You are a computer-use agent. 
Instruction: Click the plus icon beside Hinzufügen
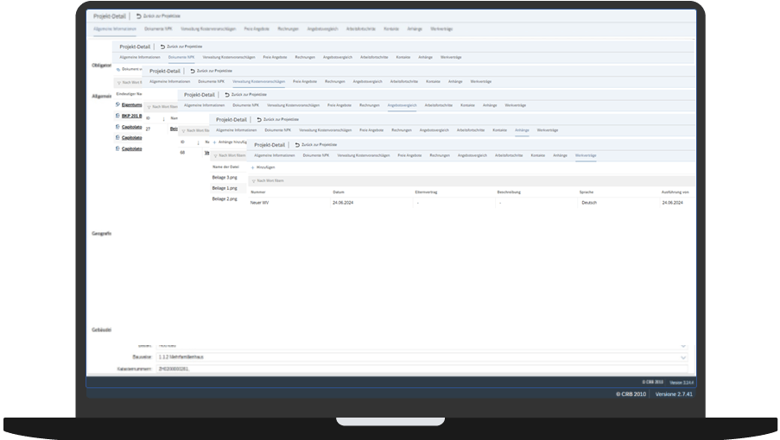click(252, 167)
